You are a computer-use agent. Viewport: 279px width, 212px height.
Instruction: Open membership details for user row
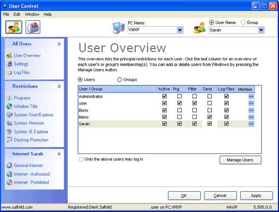(x=251, y=103)
